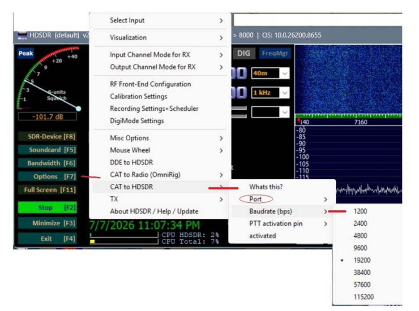Click the Options [F7] button
The height and width of the screenshot is (311, 419).
[47, 177]
